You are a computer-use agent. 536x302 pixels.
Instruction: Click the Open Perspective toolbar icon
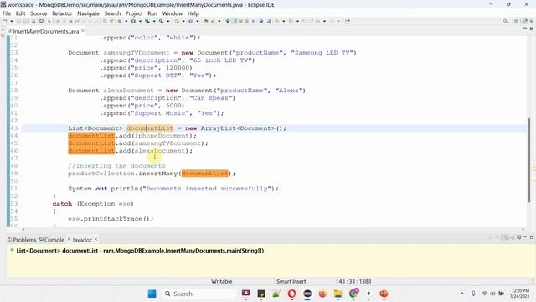click(516, 21)
